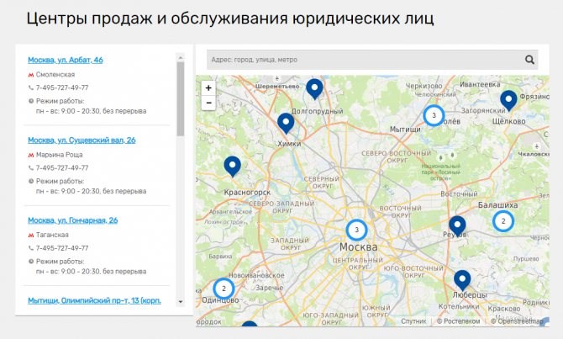Click the Москва city label on map
Screen dimensions: 563x339
(358, 247)
